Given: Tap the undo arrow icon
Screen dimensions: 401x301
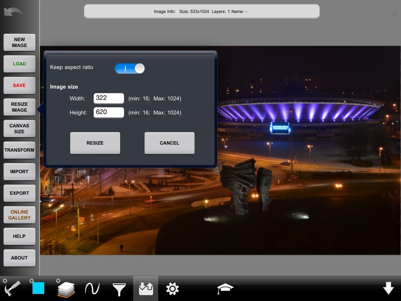Looking at the screenshot, I should (x=13, y=11).
